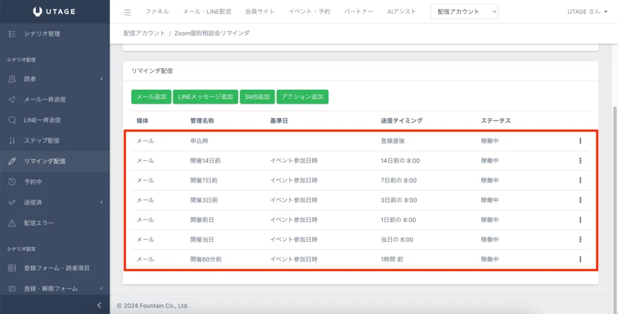The image size is (618, 314).
Task: Click the アクション追加 button
Action: pyautogui.click(x=303, y=97)
